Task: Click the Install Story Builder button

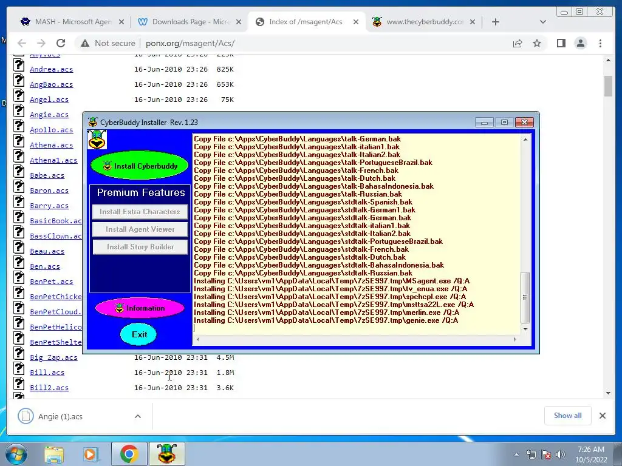Action: 140,246
